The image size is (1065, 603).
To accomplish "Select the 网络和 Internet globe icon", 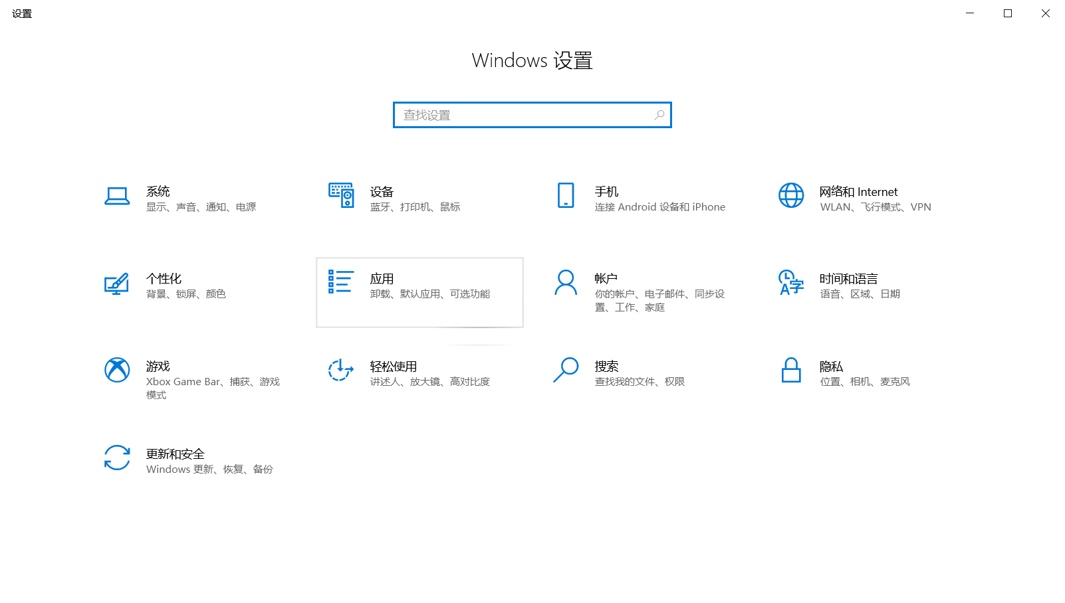I will (791, 195).
